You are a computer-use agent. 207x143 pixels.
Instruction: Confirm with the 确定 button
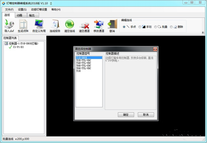point(126,115)
